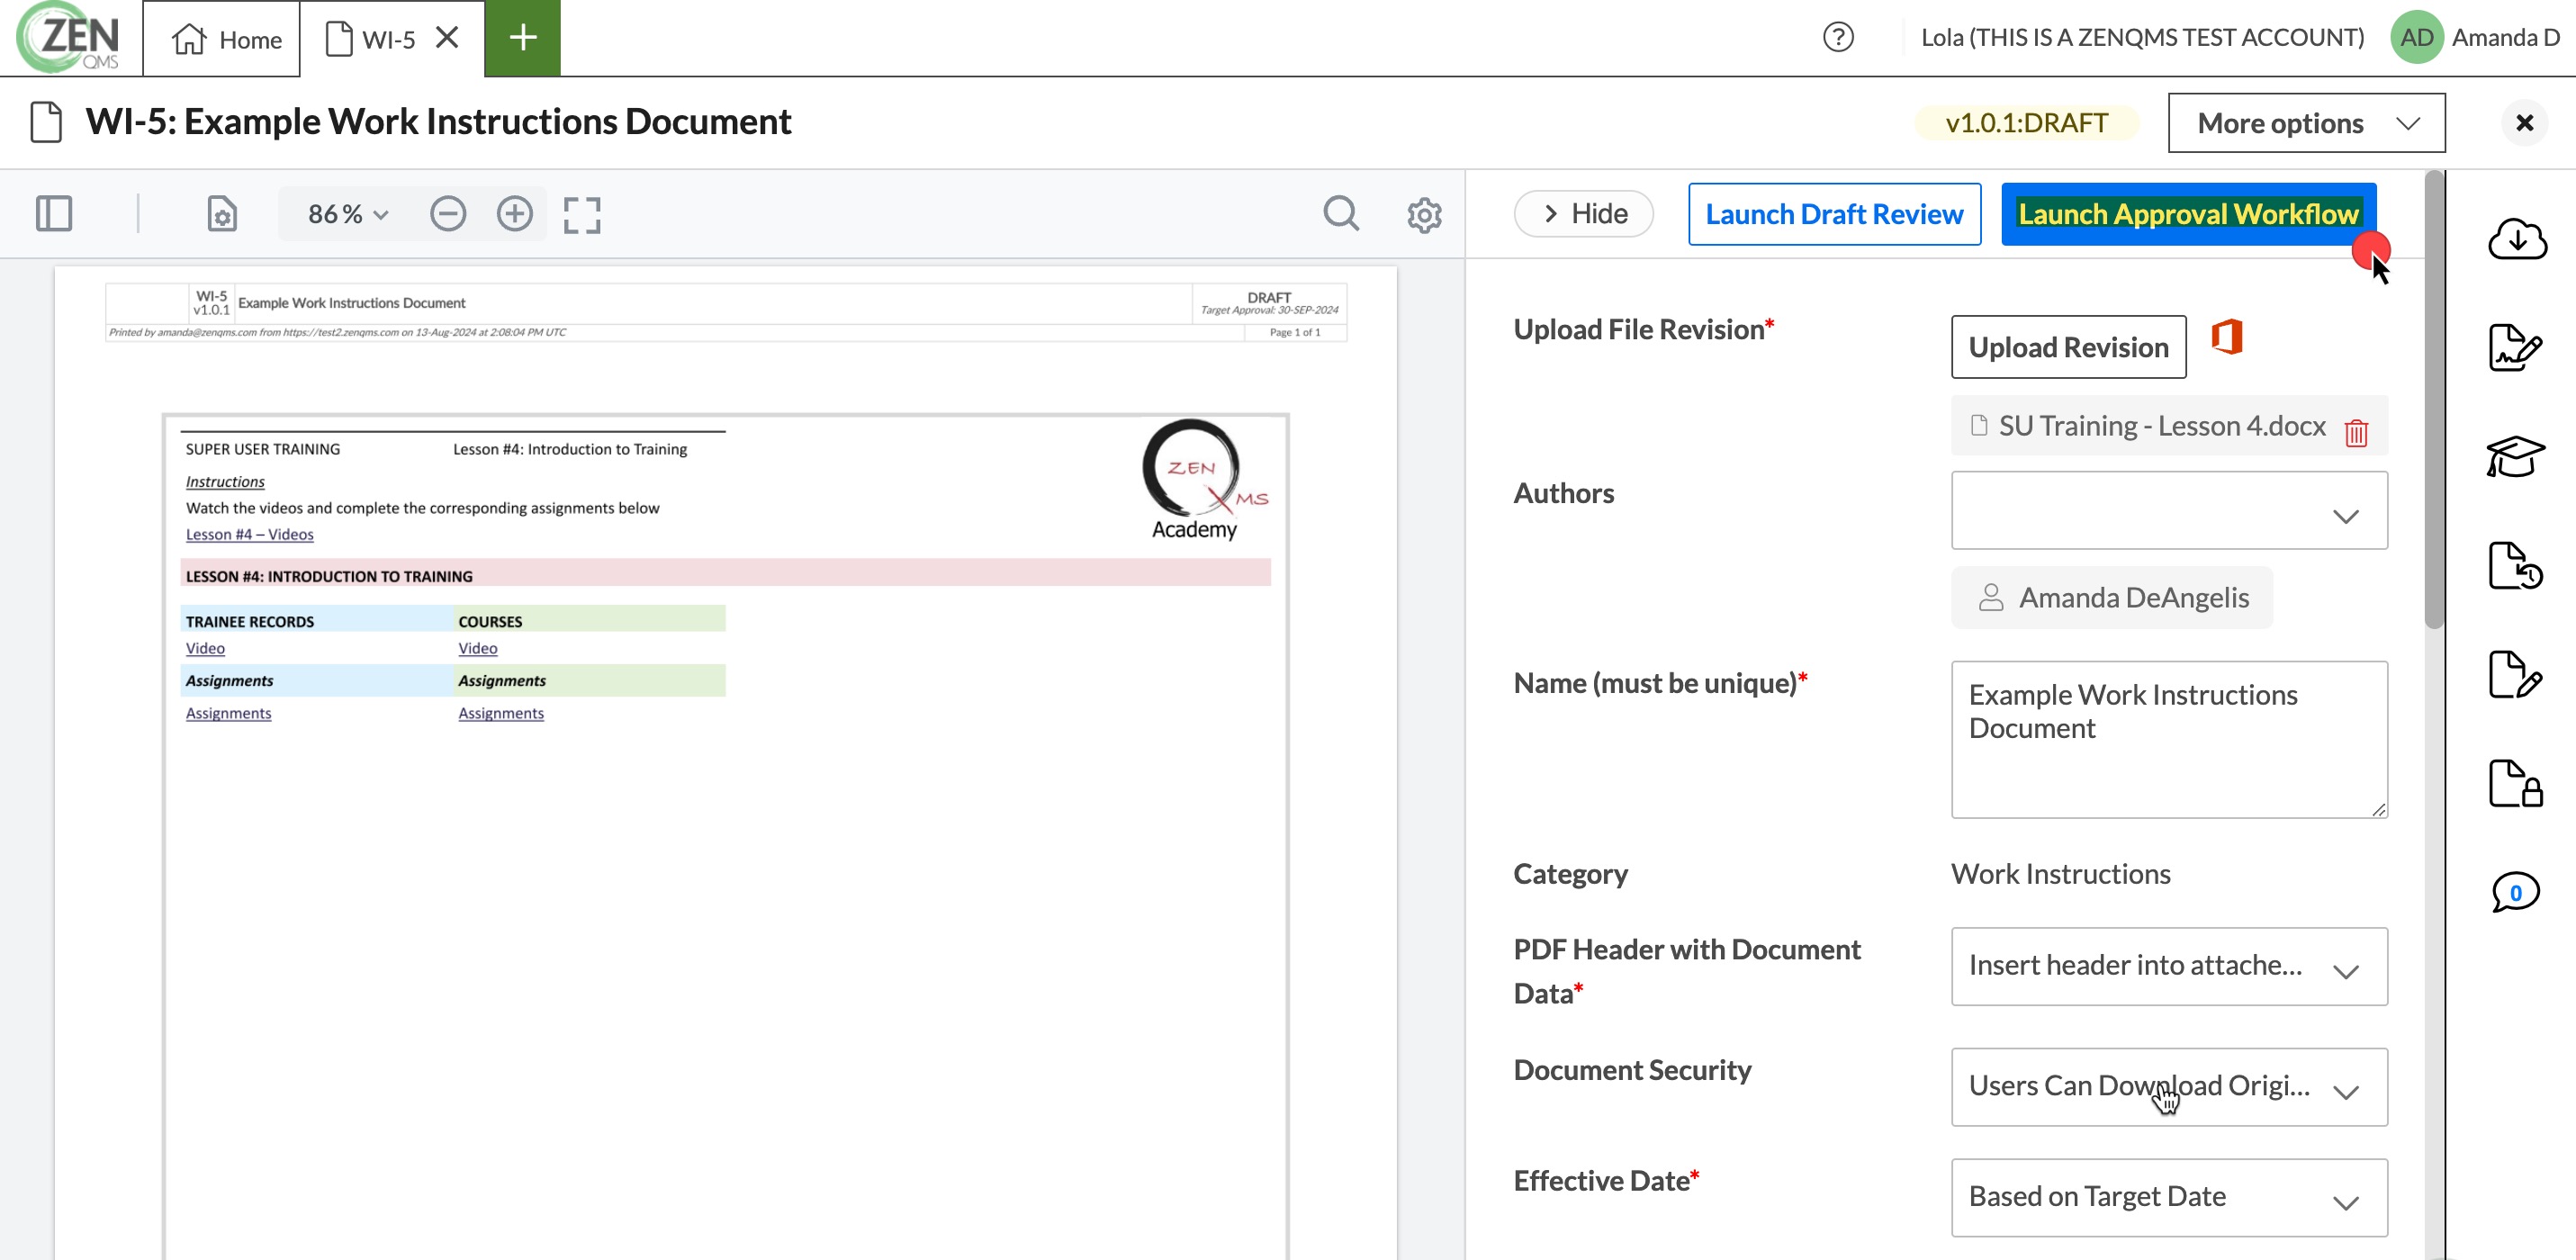Zoom out with the minus icon
This screenshot has width=2576, height=1260.
pos(448,214)
